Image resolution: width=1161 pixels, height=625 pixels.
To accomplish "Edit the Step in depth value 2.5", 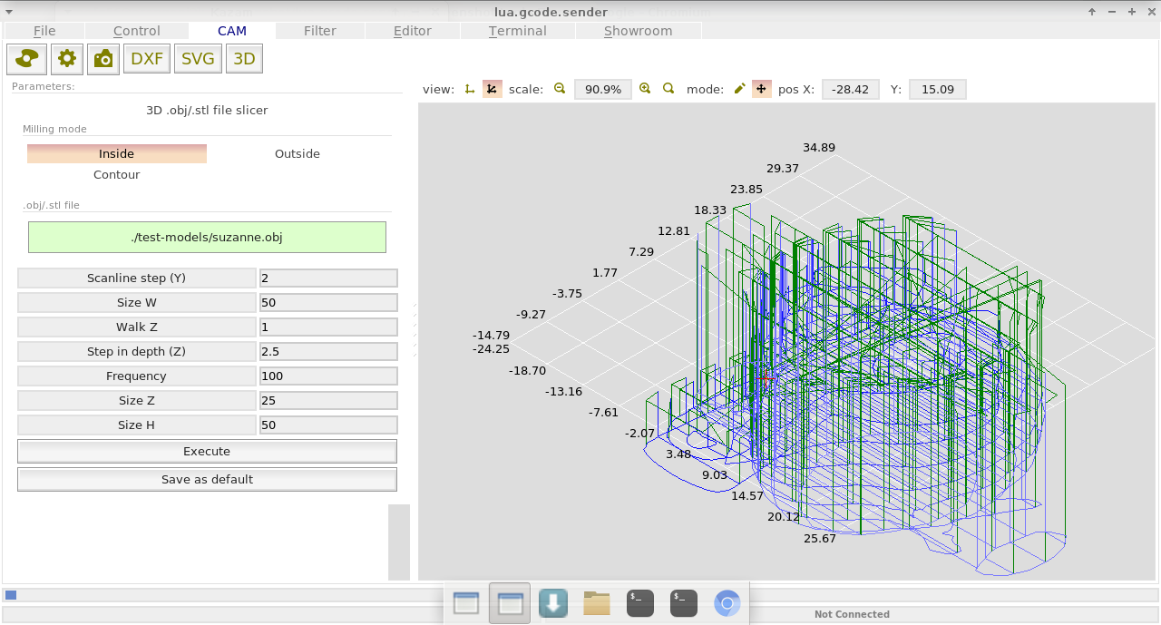I will click(x=328, y=352).
